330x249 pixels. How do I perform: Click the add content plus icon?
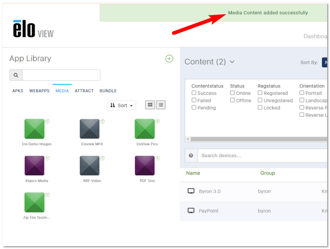tap(169, 58)
